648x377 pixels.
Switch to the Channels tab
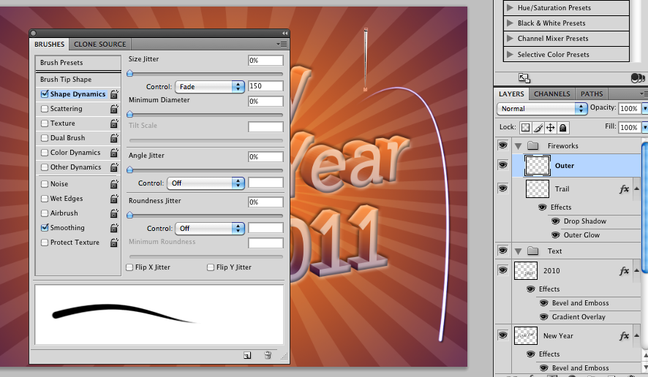click(551, 94)
